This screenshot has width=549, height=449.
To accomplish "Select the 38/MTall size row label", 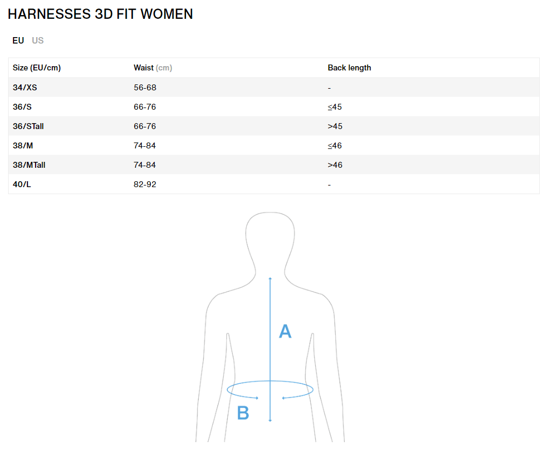I will (x=29, y=165).
